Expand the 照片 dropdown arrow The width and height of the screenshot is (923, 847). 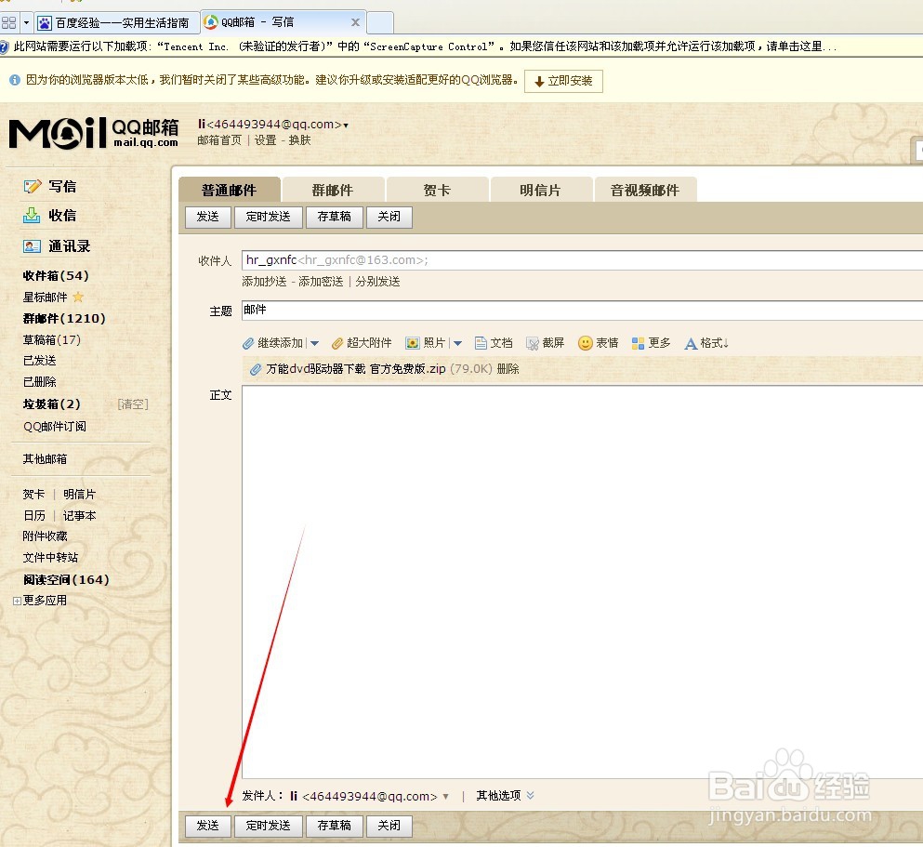[x=457, y=343]
